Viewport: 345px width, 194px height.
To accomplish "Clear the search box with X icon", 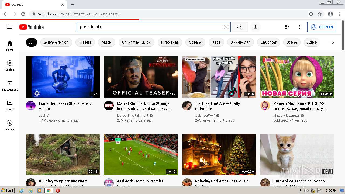I will point(226,27).
